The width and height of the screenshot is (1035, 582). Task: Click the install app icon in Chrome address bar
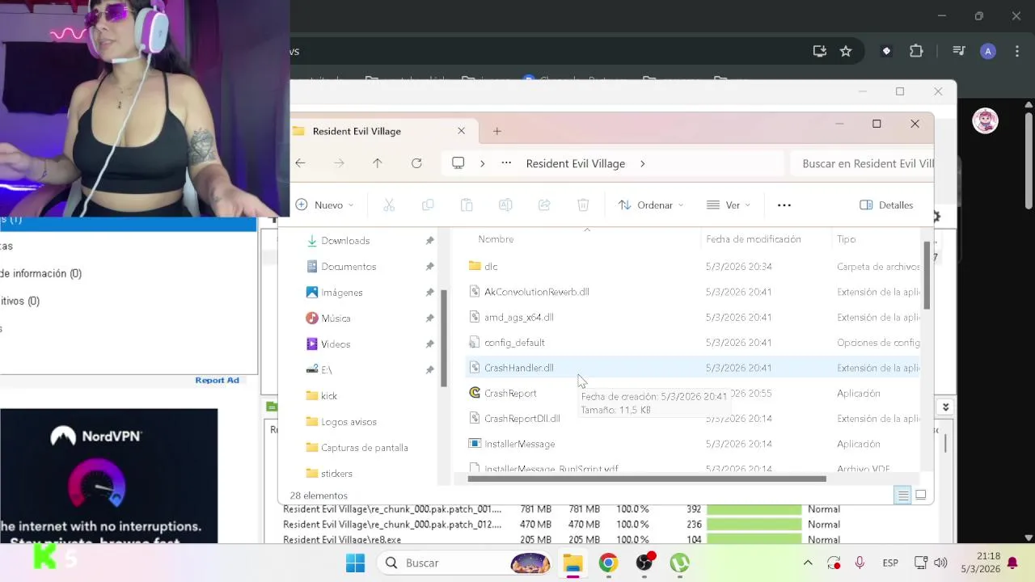pyautogui.click(x=820, y=51)
